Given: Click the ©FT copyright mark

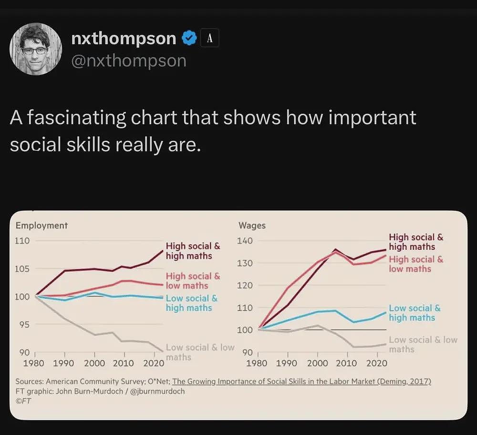Looking at the screenshot, I should tap(23, 401).
